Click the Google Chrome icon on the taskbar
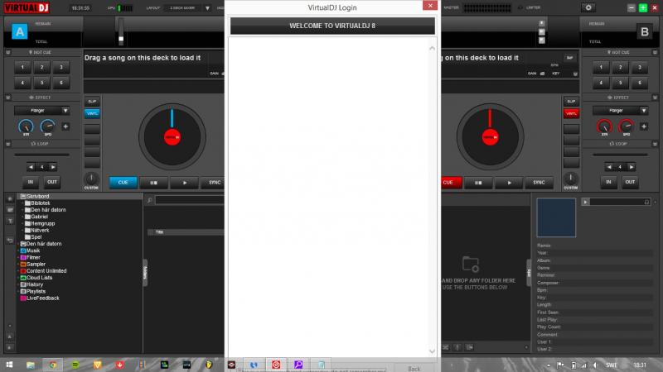663x372 pixels. pyautogui.click(x=52, y=364)
